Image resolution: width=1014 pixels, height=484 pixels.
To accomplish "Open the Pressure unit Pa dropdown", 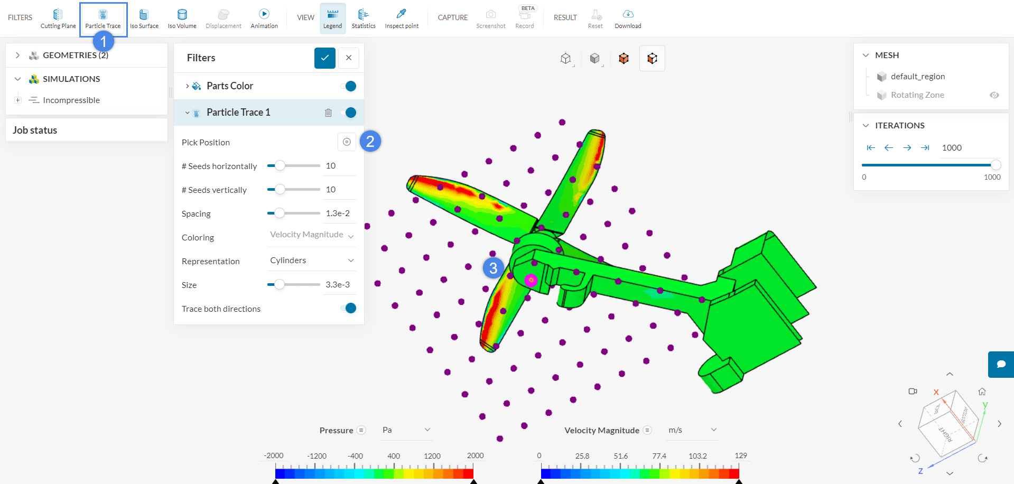I will 406,430.
